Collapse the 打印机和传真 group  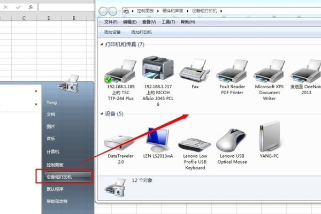102,44
